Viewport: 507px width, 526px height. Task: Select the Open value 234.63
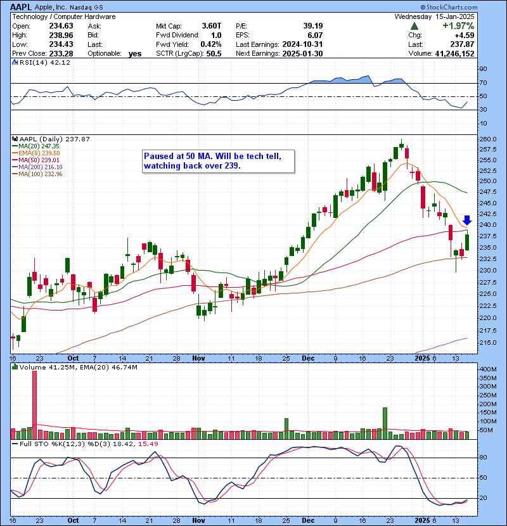tap(61, 26)
